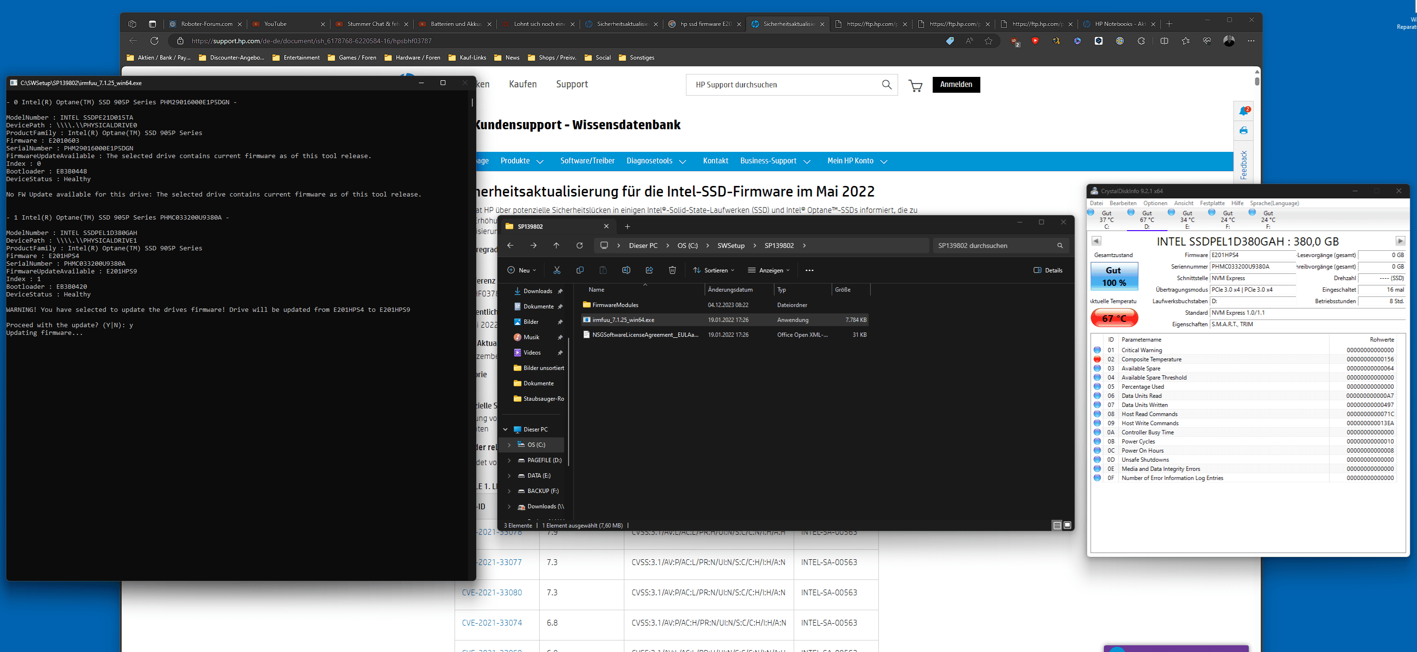The image size is (1417, 652).
Task: Toggle the Details pane in Explorer
Action: pyautogui.click(x=1048, y=270)
